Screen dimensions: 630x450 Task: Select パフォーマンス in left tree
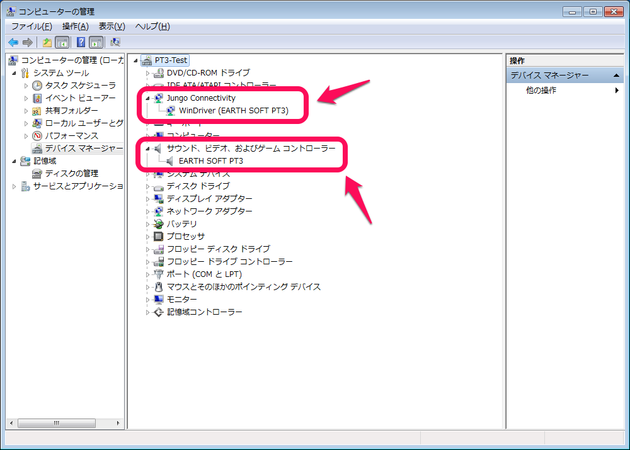(72, 136)
